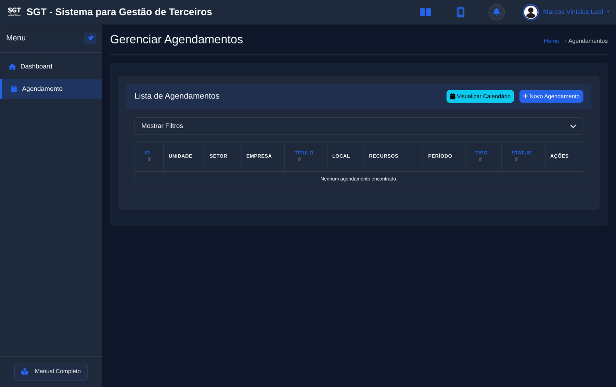Click the TÍTULO column header label
The width and height of the screenshot is (616, 387).
click(x=304, y=153)
